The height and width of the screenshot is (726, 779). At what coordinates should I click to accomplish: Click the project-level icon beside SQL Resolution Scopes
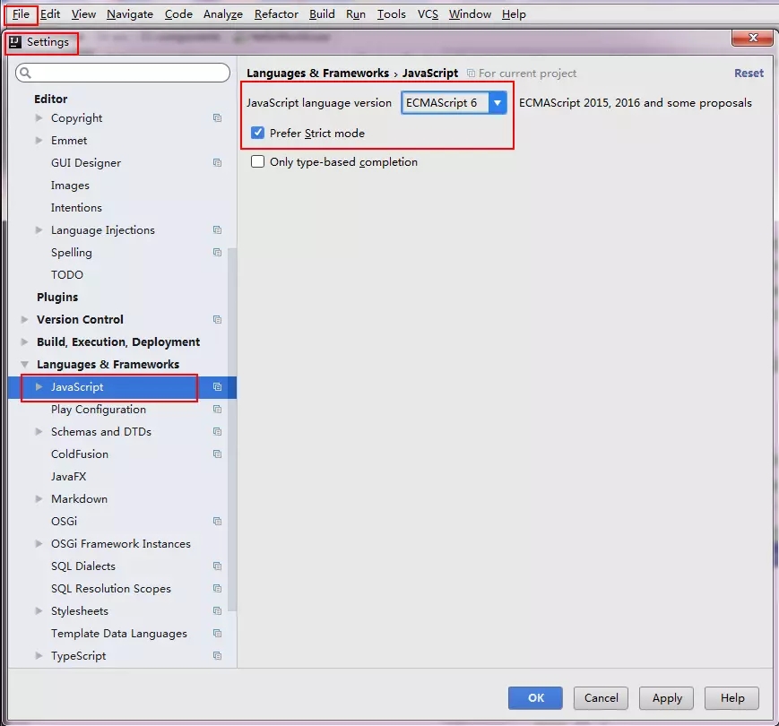(217, 588)
